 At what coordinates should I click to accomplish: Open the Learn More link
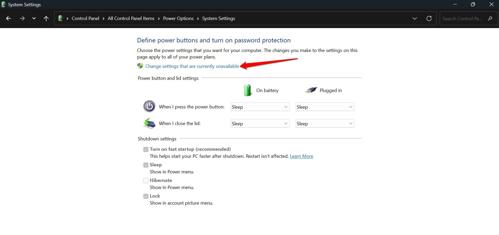pyautogui.click(x=301, y=156)
